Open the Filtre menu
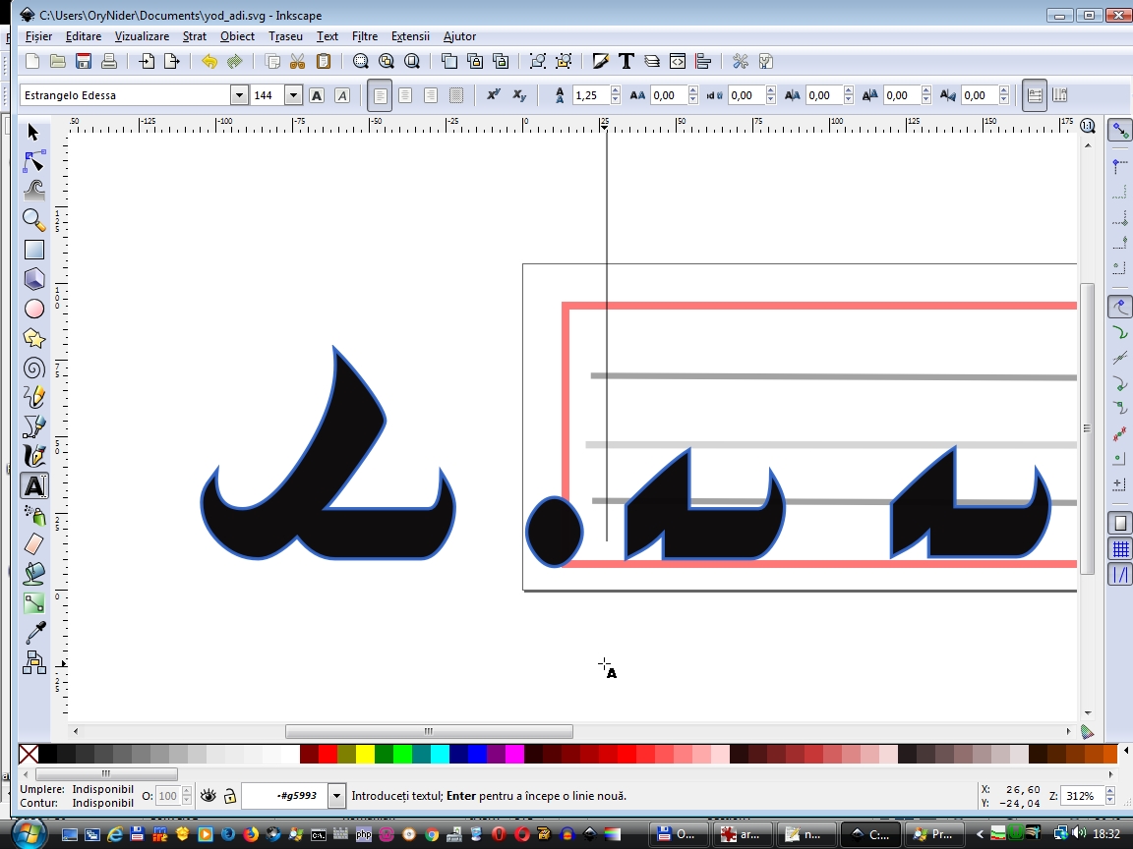 [x=364, y=36]
